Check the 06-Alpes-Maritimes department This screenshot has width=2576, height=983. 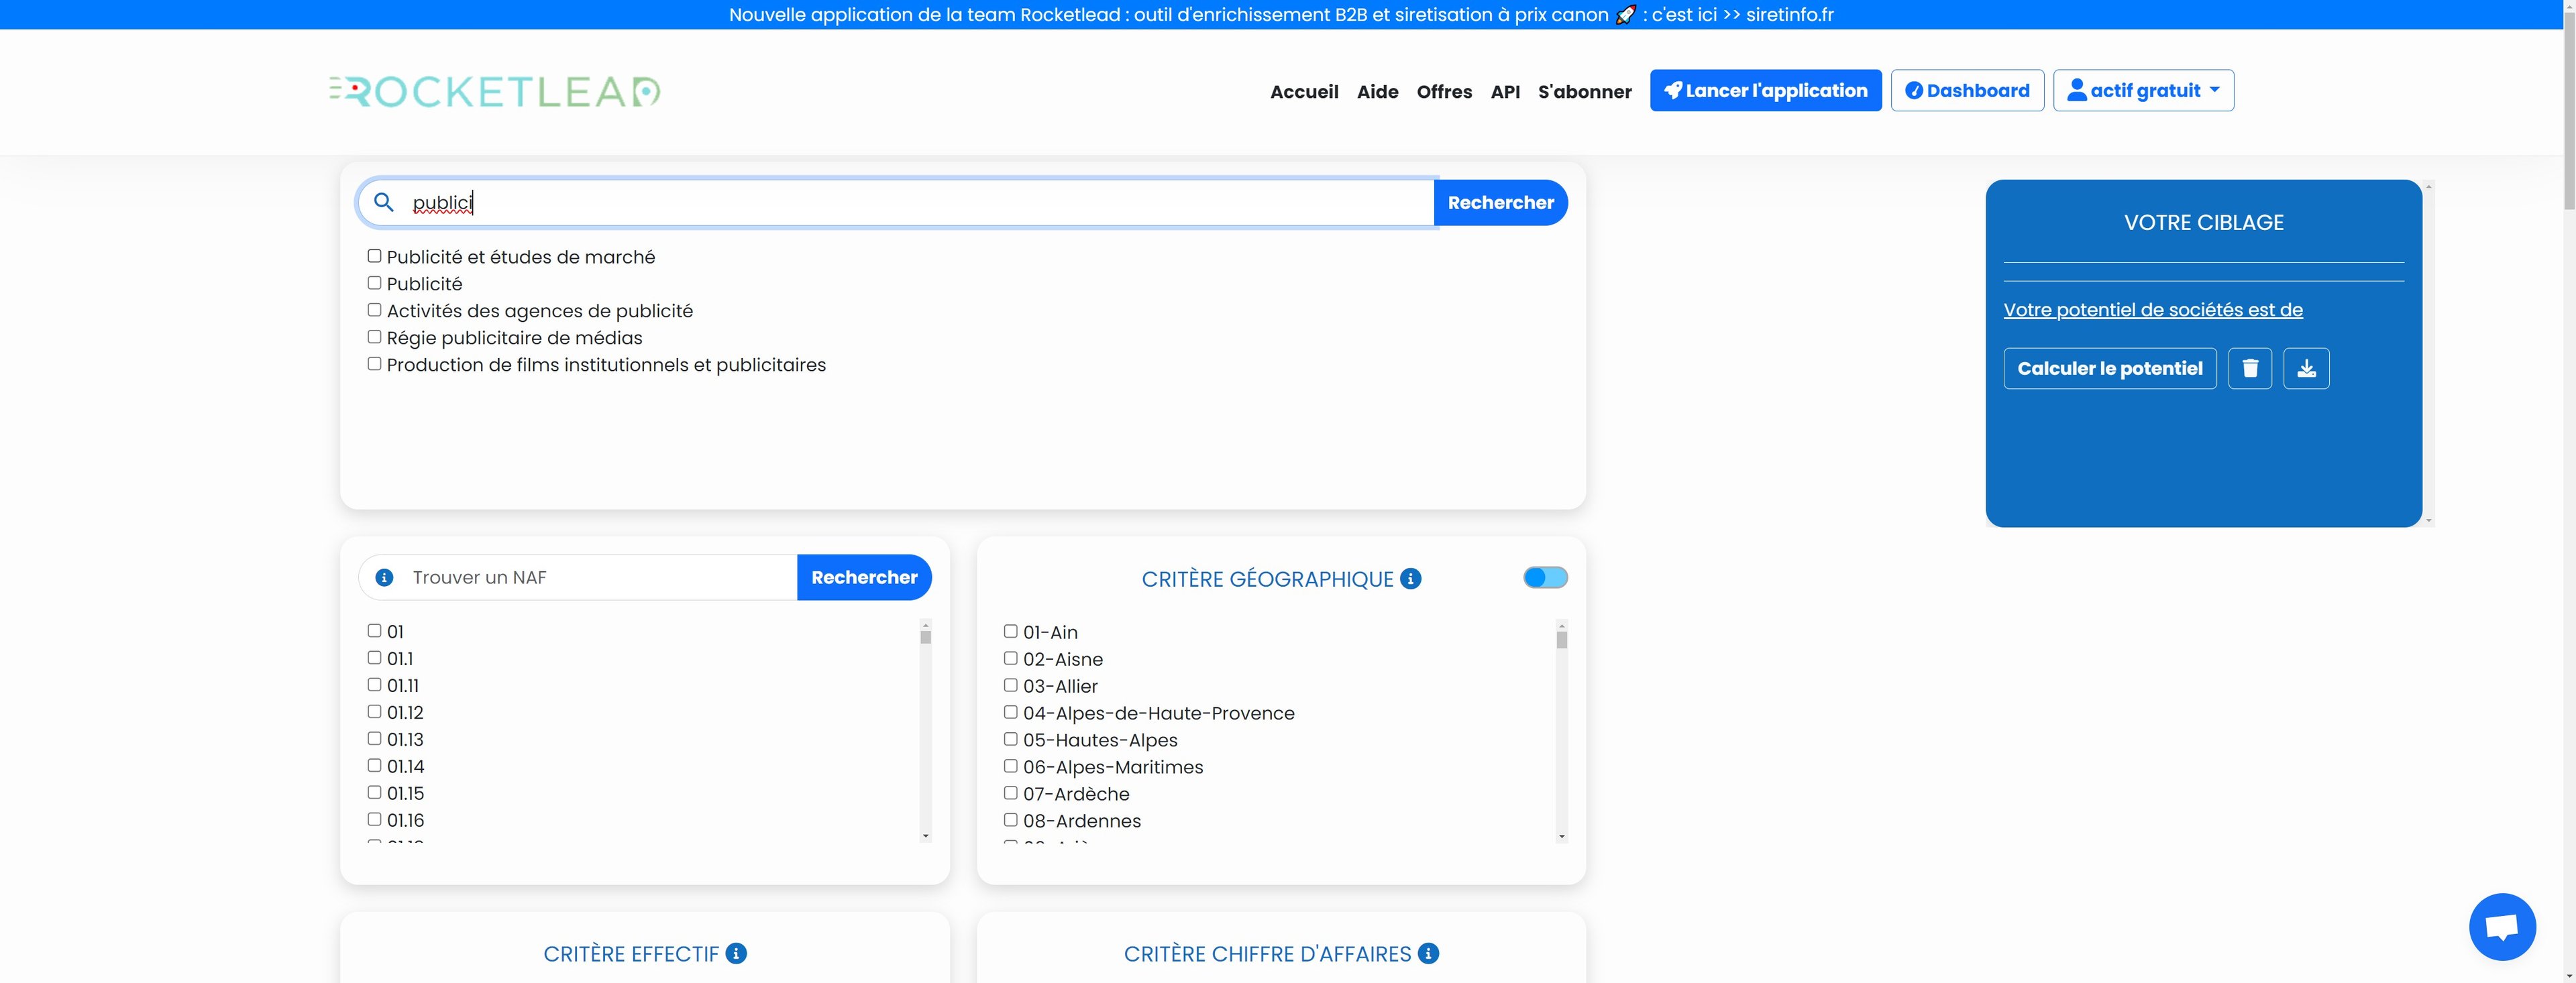[x=1010, y=766]
